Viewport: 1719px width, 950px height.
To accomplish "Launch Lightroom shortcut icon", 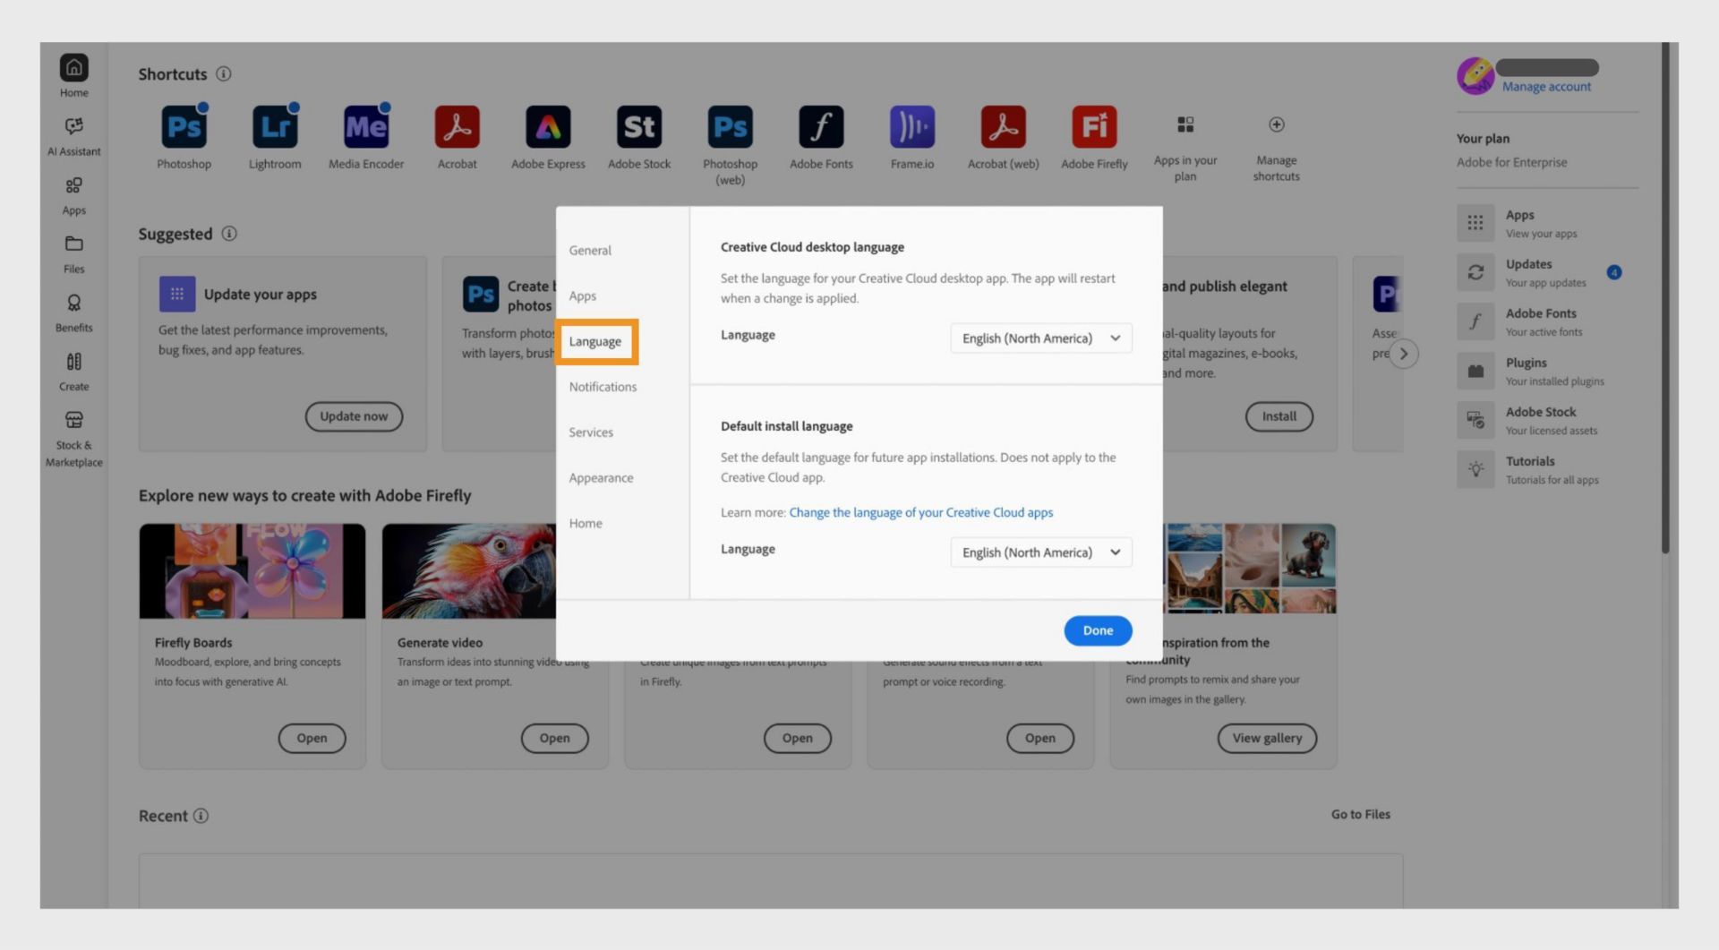I will (275, 127).
